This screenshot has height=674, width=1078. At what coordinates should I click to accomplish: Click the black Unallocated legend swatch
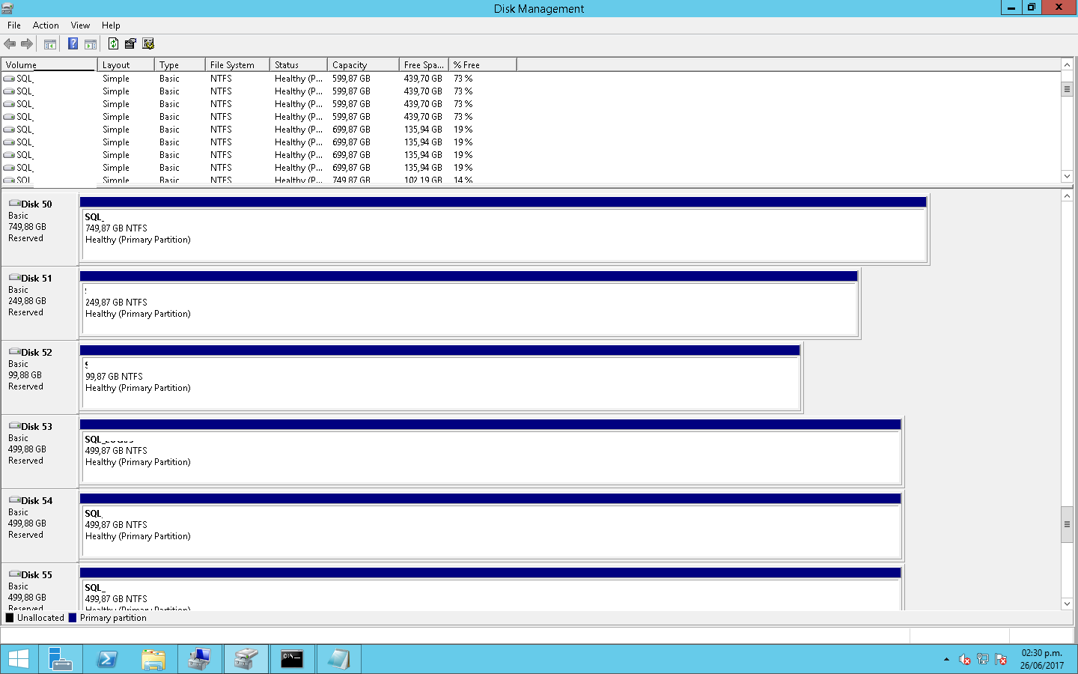pyautogui.click(x=10, y=618)
